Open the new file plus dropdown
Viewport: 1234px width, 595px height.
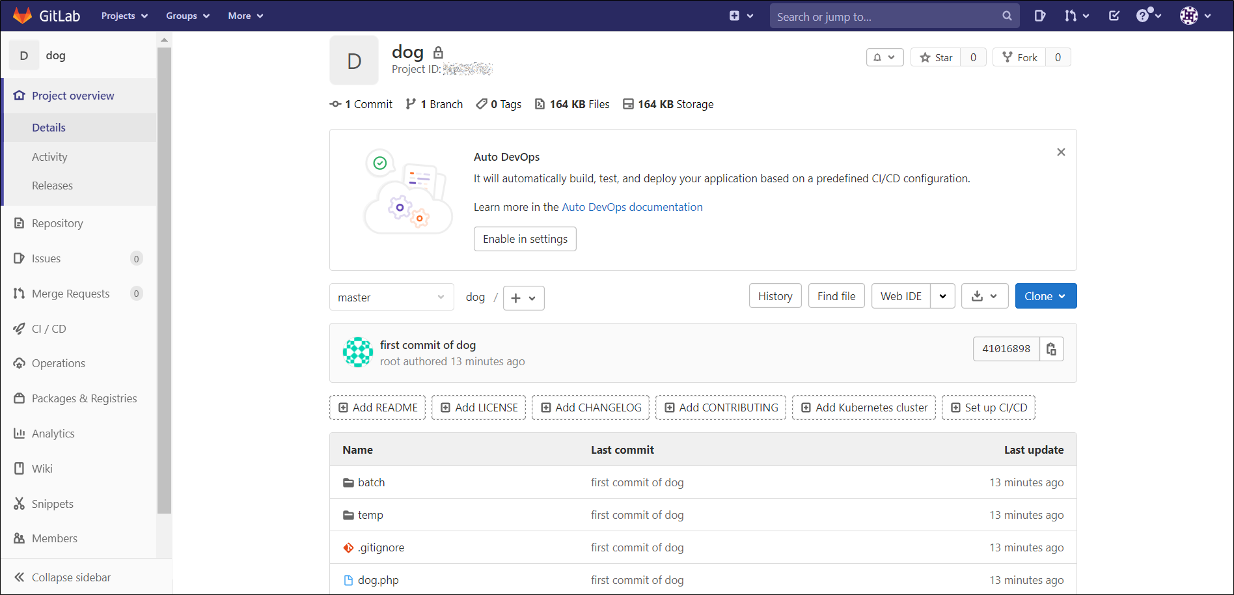(523, 297)
